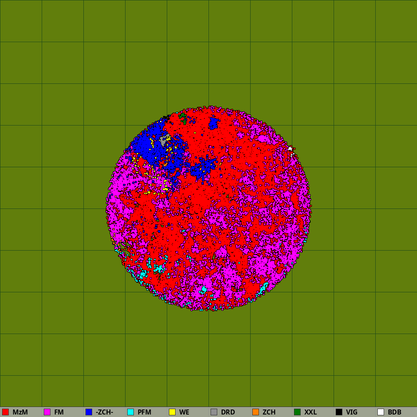The image size is (417, 417).
Task: Select the FM legend label
Action: [x=59, y=412]
